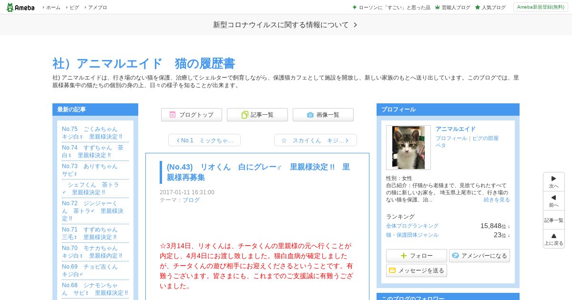Click the 次へ side navigation button
The height and width of the screenshot is (300, 572).
coord(554,182)
